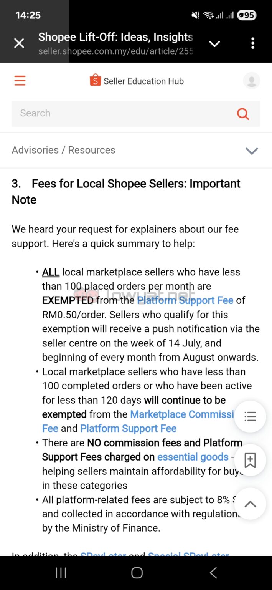Tap the Android home button

(137, 572)
